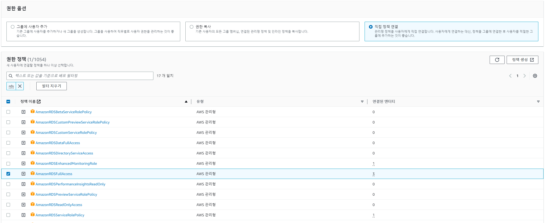Click the search magnifier icon in filter box
The height and width of the screenshot is (223, 551).
11,76
